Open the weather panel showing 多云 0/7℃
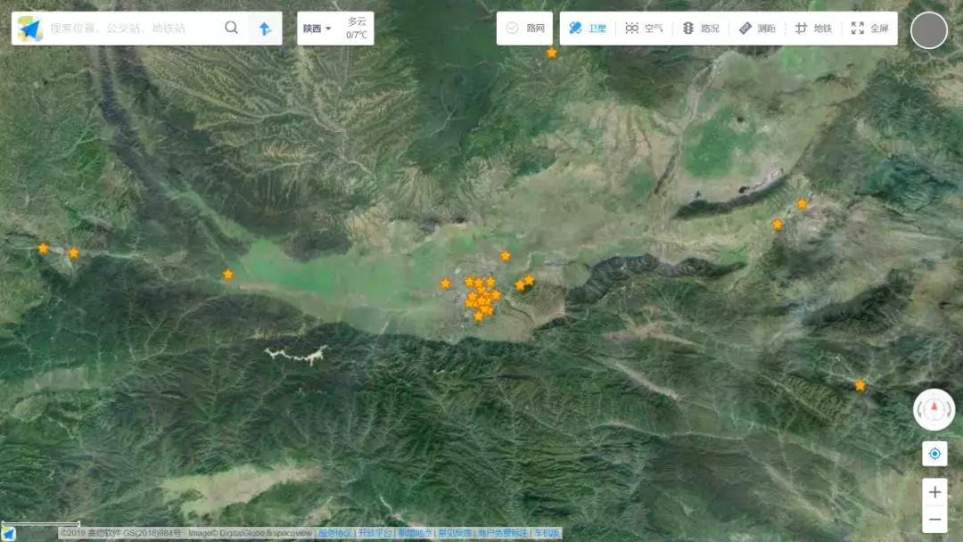963x542 pixels. 357,29
